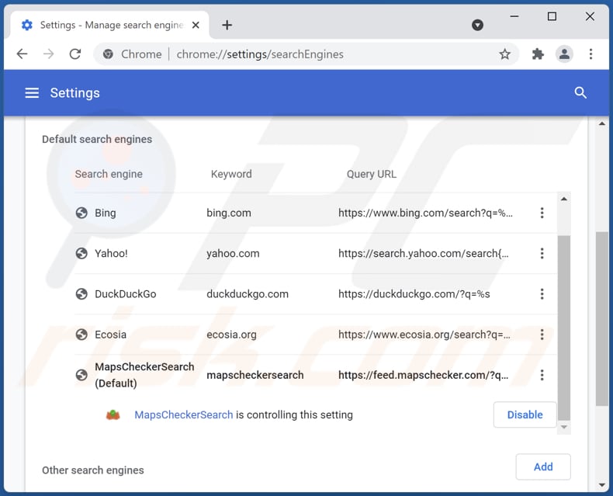The height and width of the screenshot is (496, 613).
Task: Click the search engine list scroll down arrow
Action: pyautogui.click(x=564, y=427)
